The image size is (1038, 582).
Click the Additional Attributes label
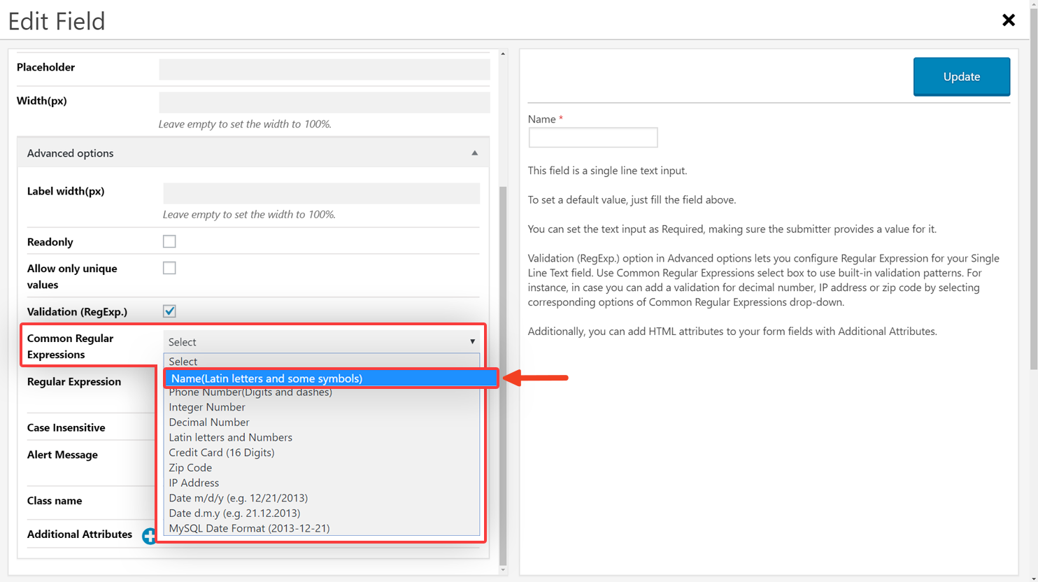80,534
